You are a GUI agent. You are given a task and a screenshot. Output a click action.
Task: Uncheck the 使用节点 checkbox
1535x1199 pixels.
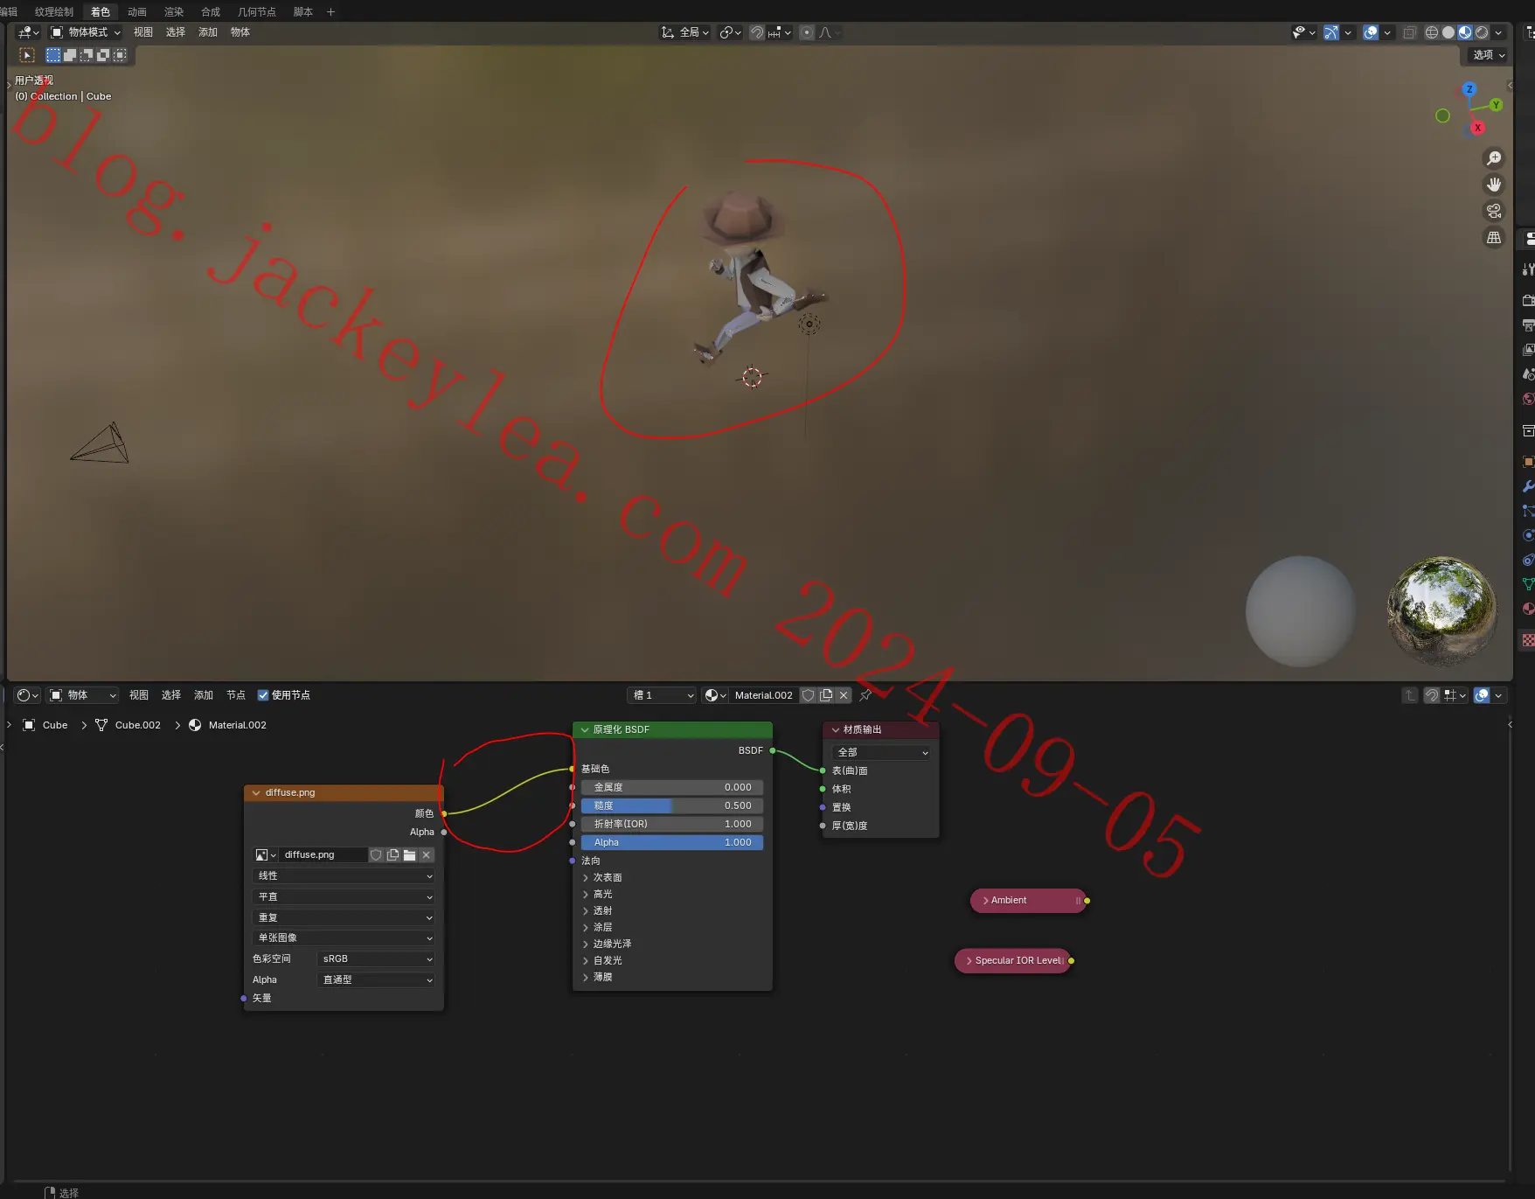pos(262,695)
